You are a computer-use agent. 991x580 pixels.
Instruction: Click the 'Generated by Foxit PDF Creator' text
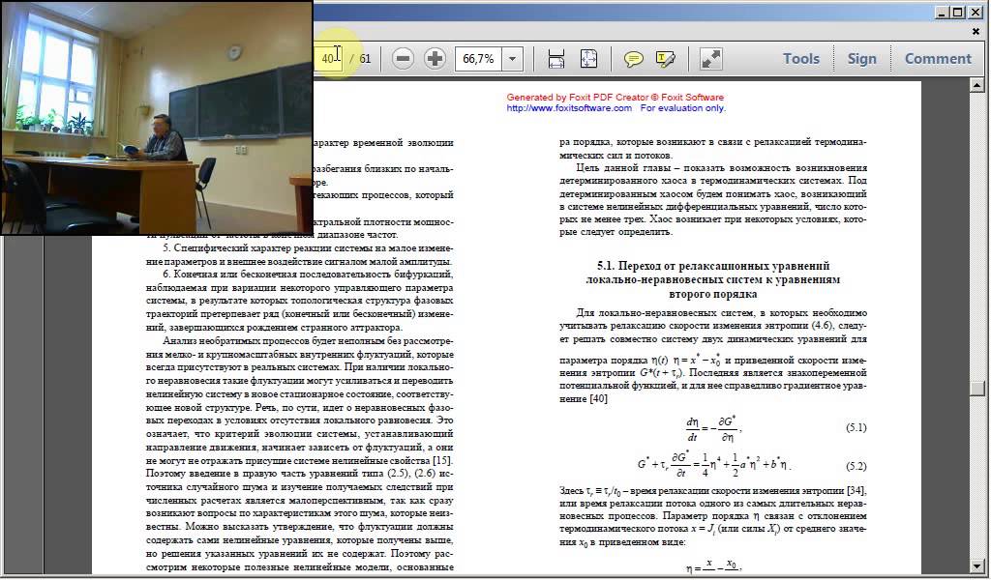coord(615,98)
